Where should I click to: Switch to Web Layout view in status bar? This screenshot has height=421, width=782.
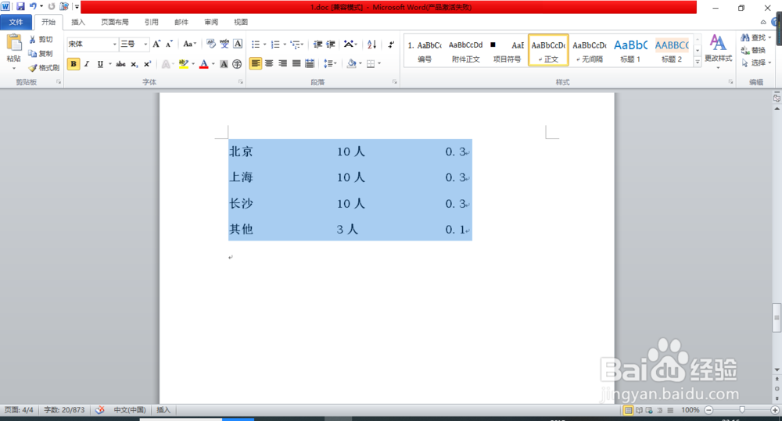point(649,410)
